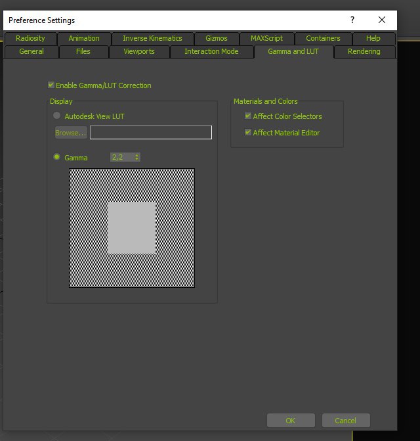Viewport: 420px width, 441px height.
Task: Open the Inverse Kinematics tab
Action: click(x=152, y=38)
